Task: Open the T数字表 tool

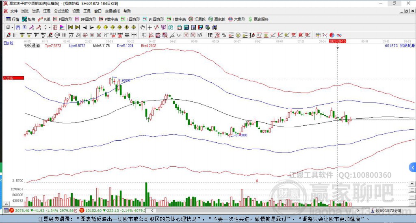Action: point(176,19)
